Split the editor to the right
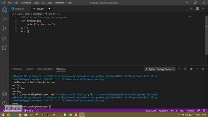 pyautogui.click(x=197, y=9)
